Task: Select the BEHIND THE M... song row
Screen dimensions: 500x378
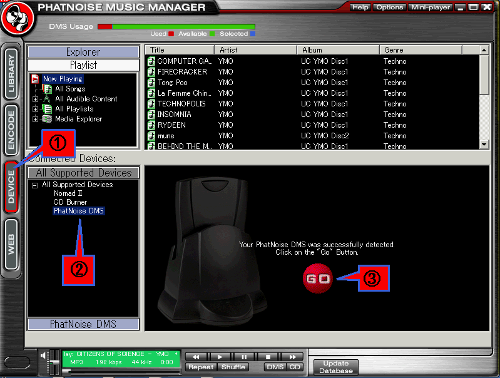Action: pos(312,146)
